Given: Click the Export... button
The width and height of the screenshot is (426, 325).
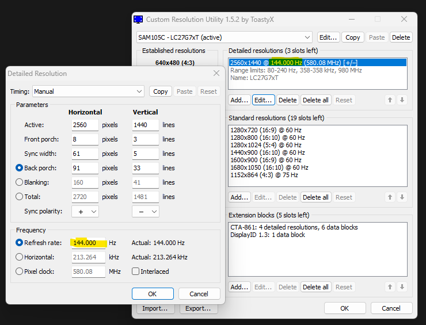Looking at the screenshot, I should 199,308.
